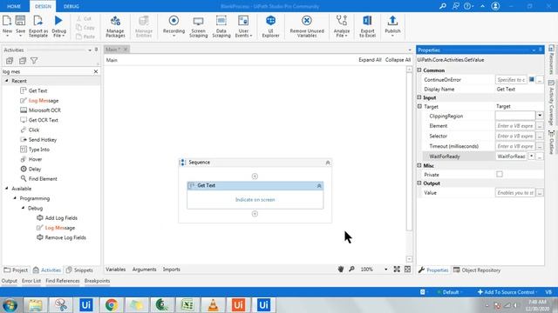
Task: Click Indicate on screen link
Action: pyautogui.click(x=255, y=200)
